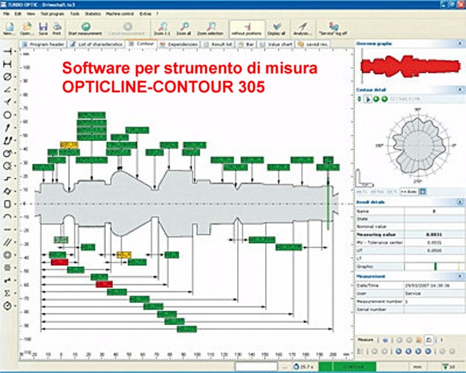
Task: Switch to the Result list tab
Action: [218, 44]
